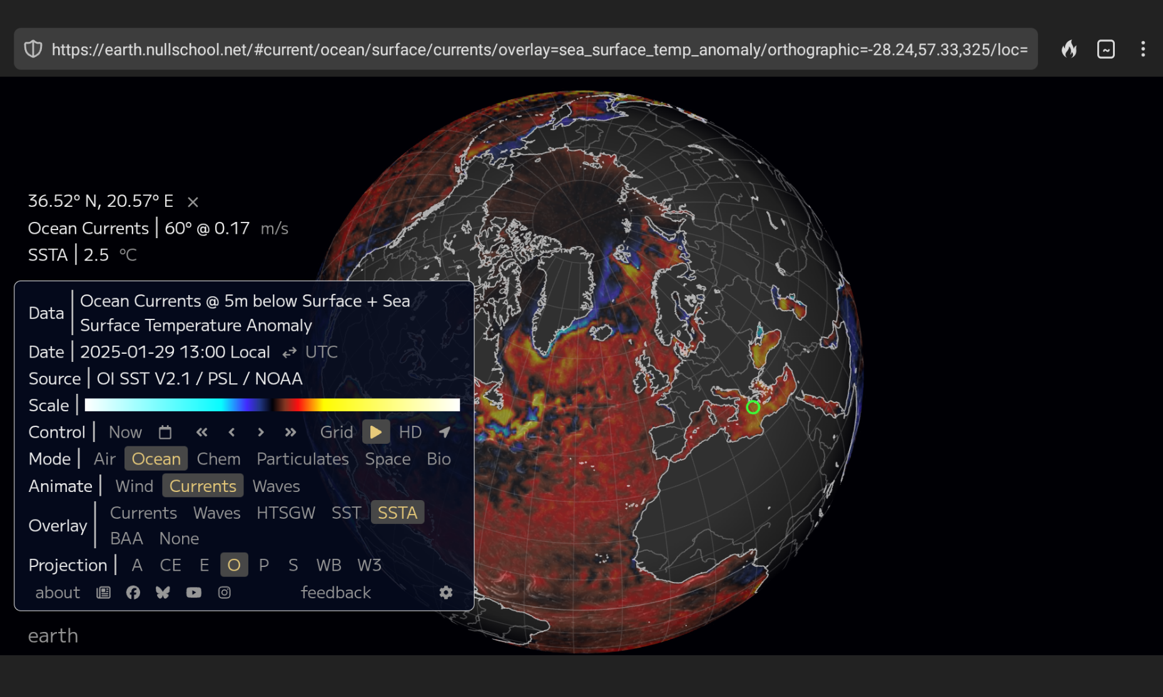Choose projection W3
The width and height of the screenshot is (1163, 697).
click(369, 566)
